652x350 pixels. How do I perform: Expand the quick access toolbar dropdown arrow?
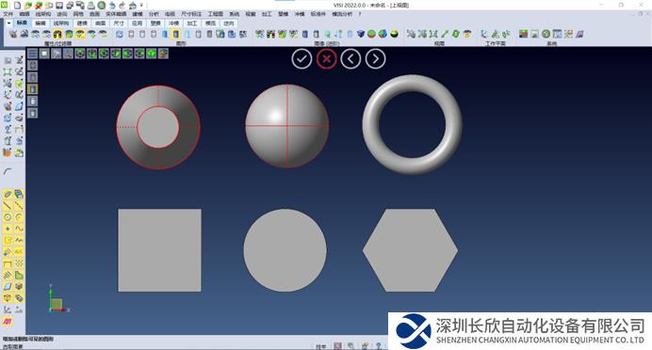click(x=141, y=6)
